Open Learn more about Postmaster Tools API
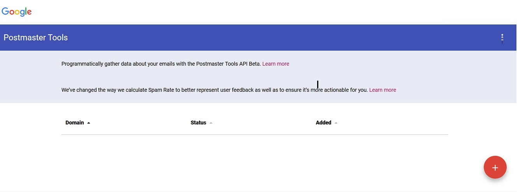This screenshot has height=192, width=523. tap(276, 64)
